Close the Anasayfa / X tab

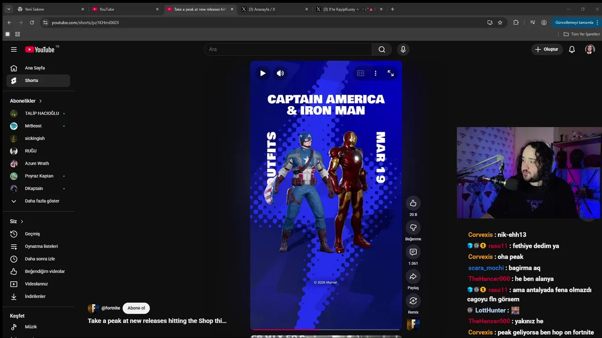[307, 9]
